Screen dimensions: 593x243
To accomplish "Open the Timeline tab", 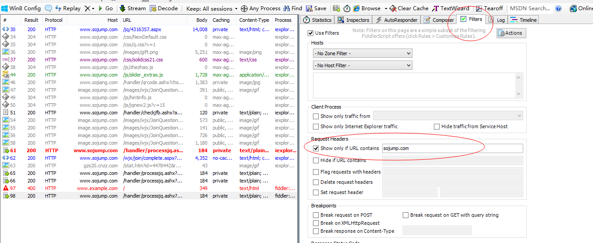I will point(524,20).
